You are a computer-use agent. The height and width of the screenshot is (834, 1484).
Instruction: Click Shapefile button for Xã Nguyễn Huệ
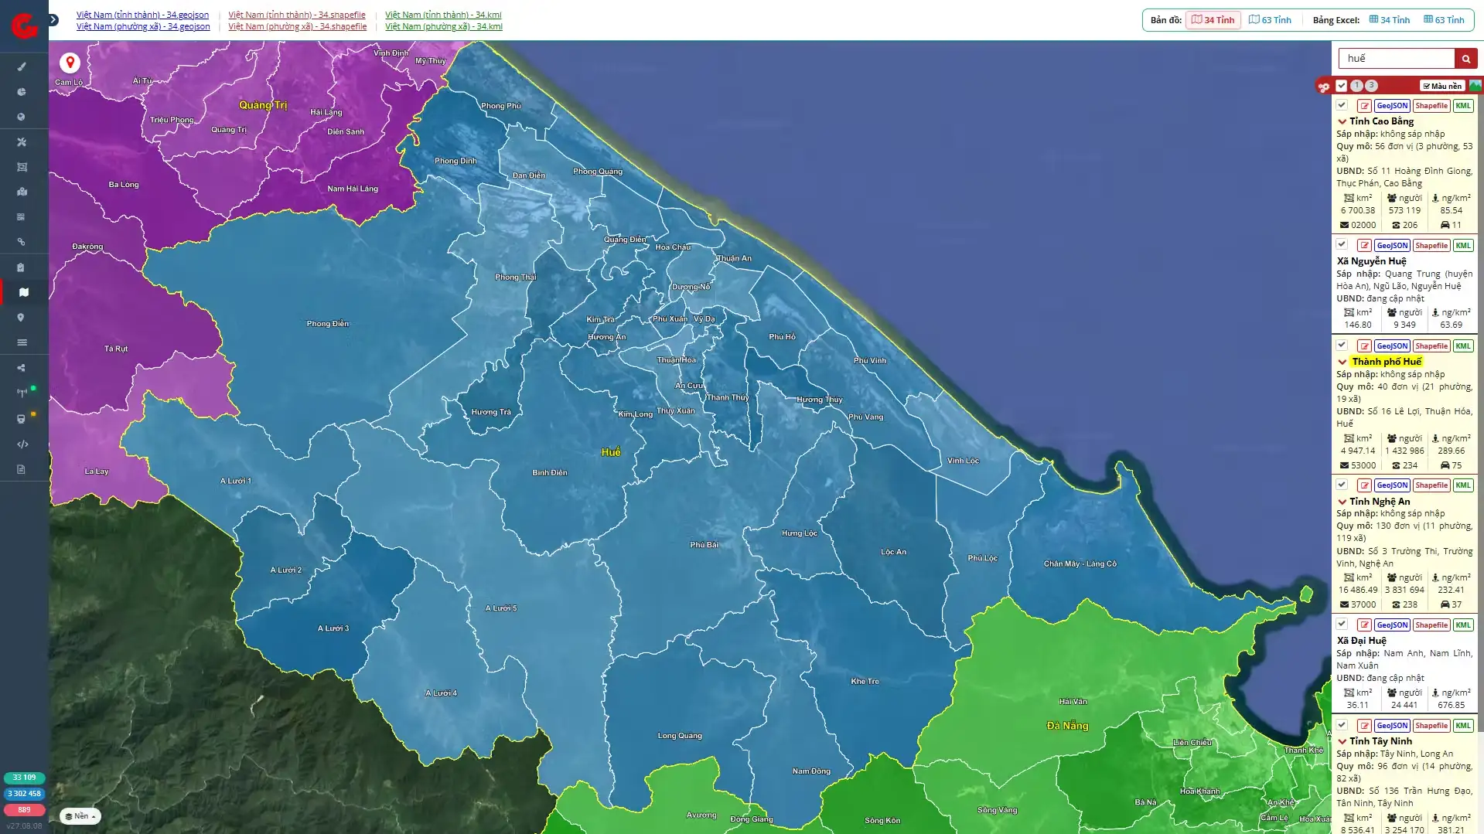point(1431,246)
